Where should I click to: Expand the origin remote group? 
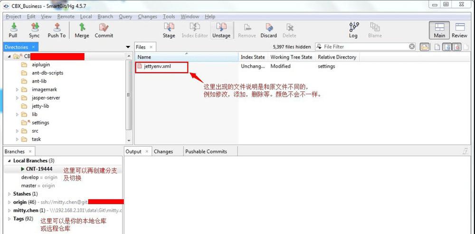9,202
